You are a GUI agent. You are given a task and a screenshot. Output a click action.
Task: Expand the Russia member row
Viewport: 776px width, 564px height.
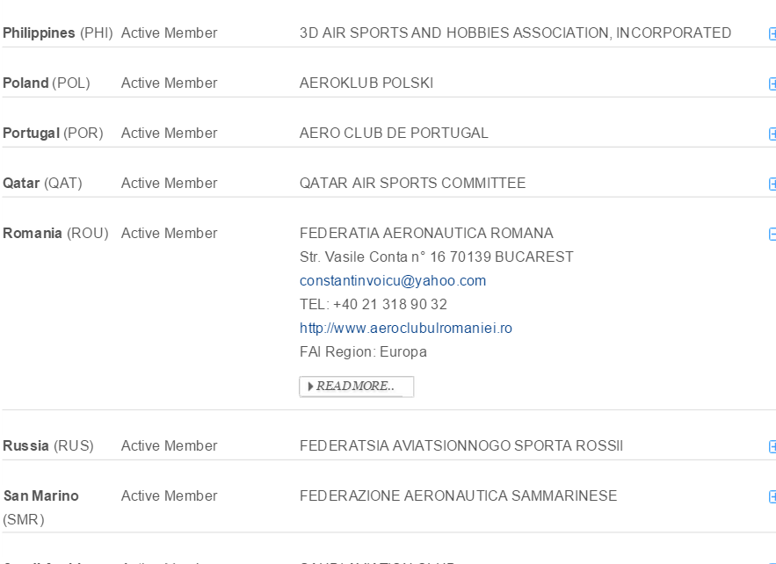pos(772,447)
